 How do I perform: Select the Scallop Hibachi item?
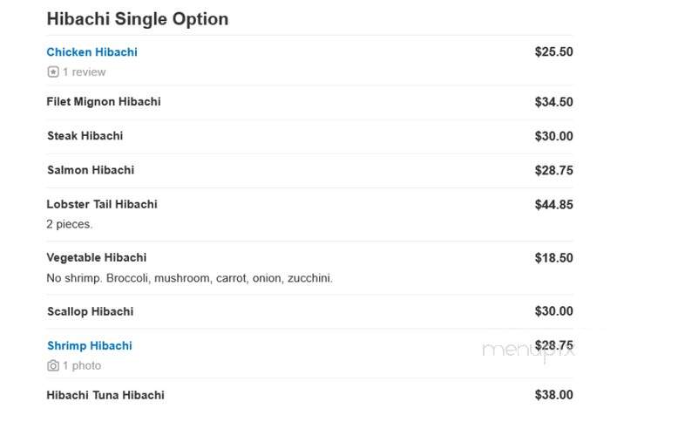click(x=90, y=311)
